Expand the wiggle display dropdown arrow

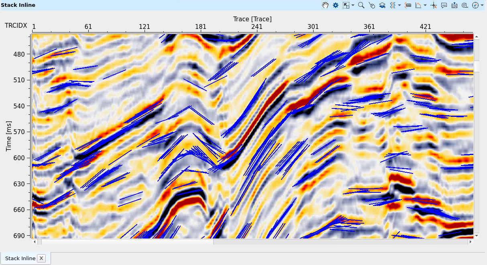(x=399, y=5)
